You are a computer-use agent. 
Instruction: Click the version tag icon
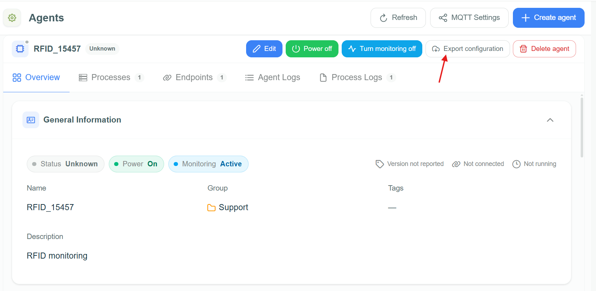pos(379,164)
